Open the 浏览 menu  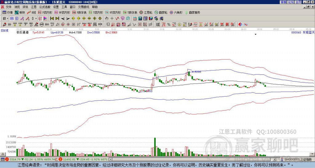click(17, 7)
